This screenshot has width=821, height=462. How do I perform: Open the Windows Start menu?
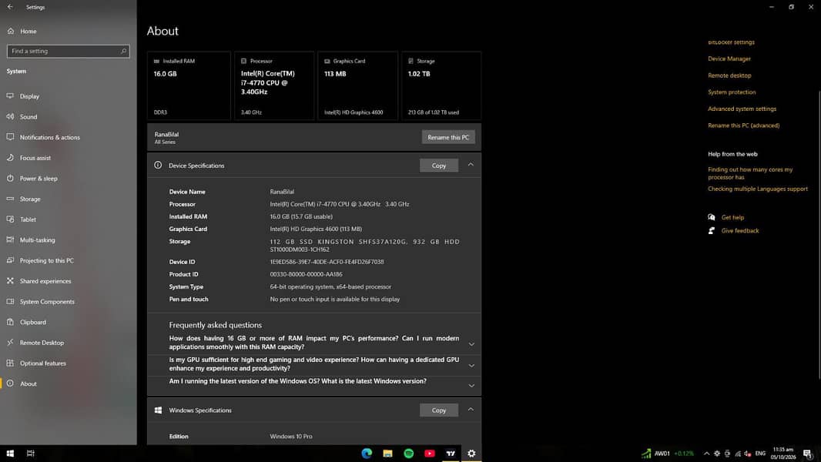[x=10, y=454]
